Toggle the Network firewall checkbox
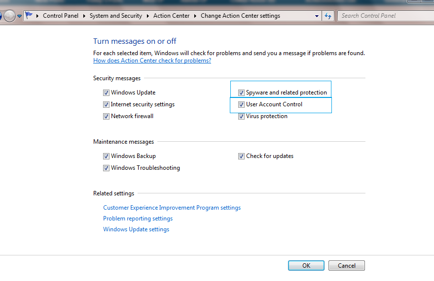This screenshot has height=281, width=434. click(107, 116)
